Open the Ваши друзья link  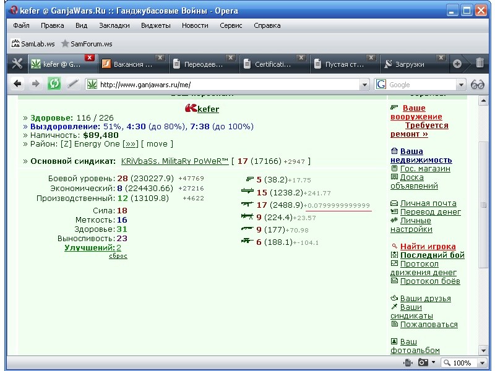pos(425,298)
